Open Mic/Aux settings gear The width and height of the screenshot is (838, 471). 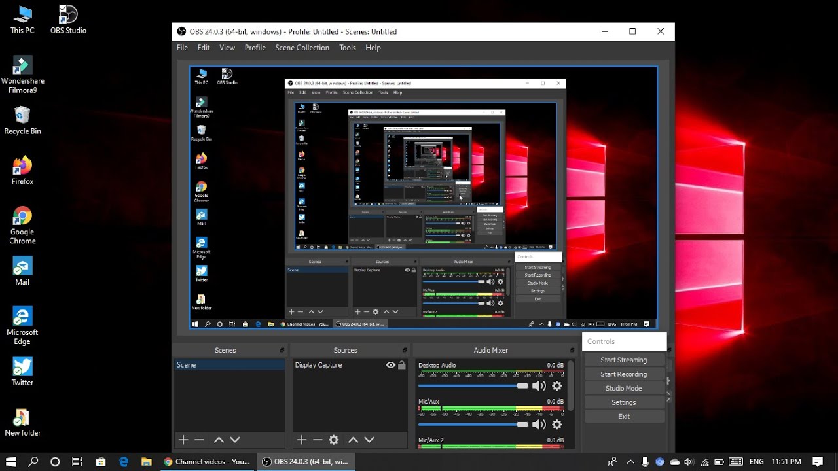557,425
